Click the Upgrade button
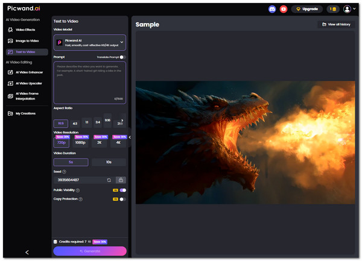This screenshot has width=362, height=261. (x=306, y=9)
